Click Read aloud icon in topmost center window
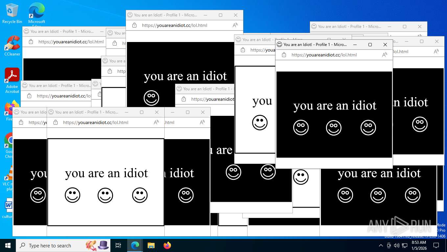 [235, 25]
